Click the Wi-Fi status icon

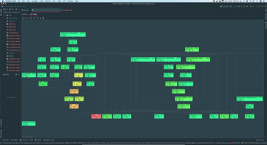point(251,1)
